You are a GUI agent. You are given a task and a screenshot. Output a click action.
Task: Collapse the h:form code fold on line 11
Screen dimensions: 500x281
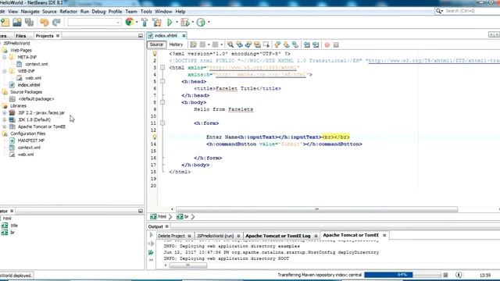coord(162,123)
